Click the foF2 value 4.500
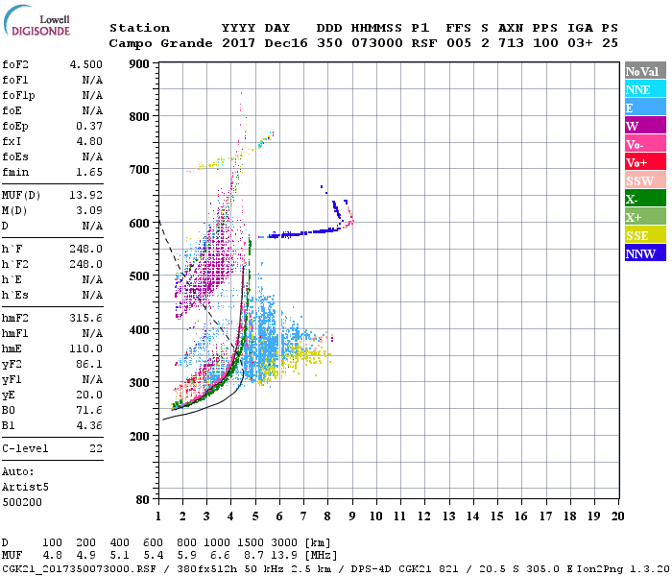The image size is (672, 576). point(85,65)
